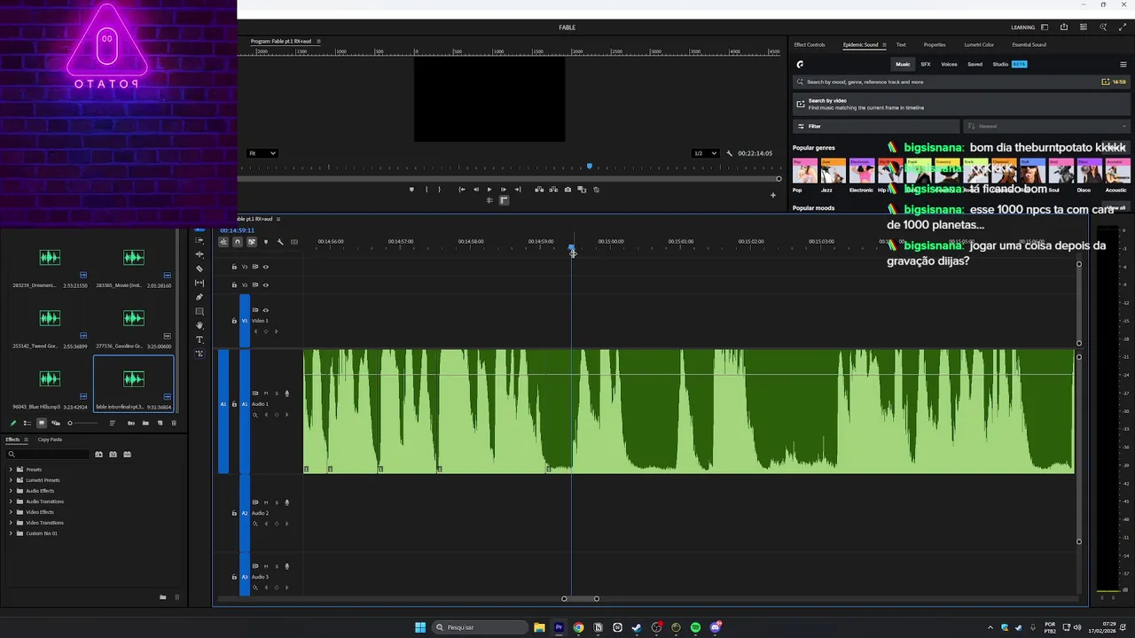Screen dimensions: 1135x638
Task: Switch to the Lumetri Color tab
Action: coord(979,44)
